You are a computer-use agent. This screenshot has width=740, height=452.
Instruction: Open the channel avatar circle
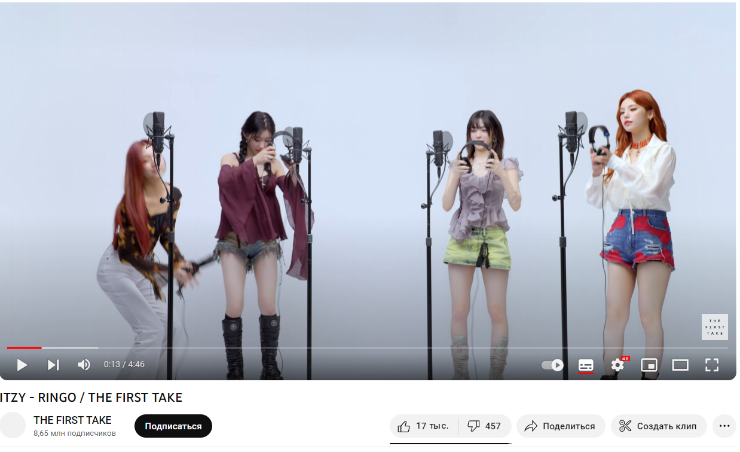pos(13,425)
